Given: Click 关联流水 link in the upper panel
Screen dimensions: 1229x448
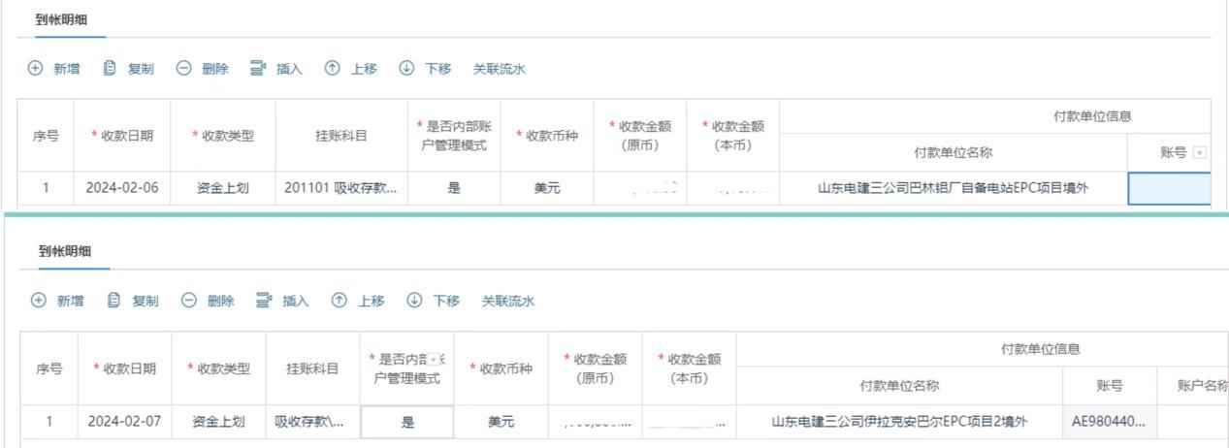Looking at the screenshot, I should pyautogui.click(x=499, y=68).
